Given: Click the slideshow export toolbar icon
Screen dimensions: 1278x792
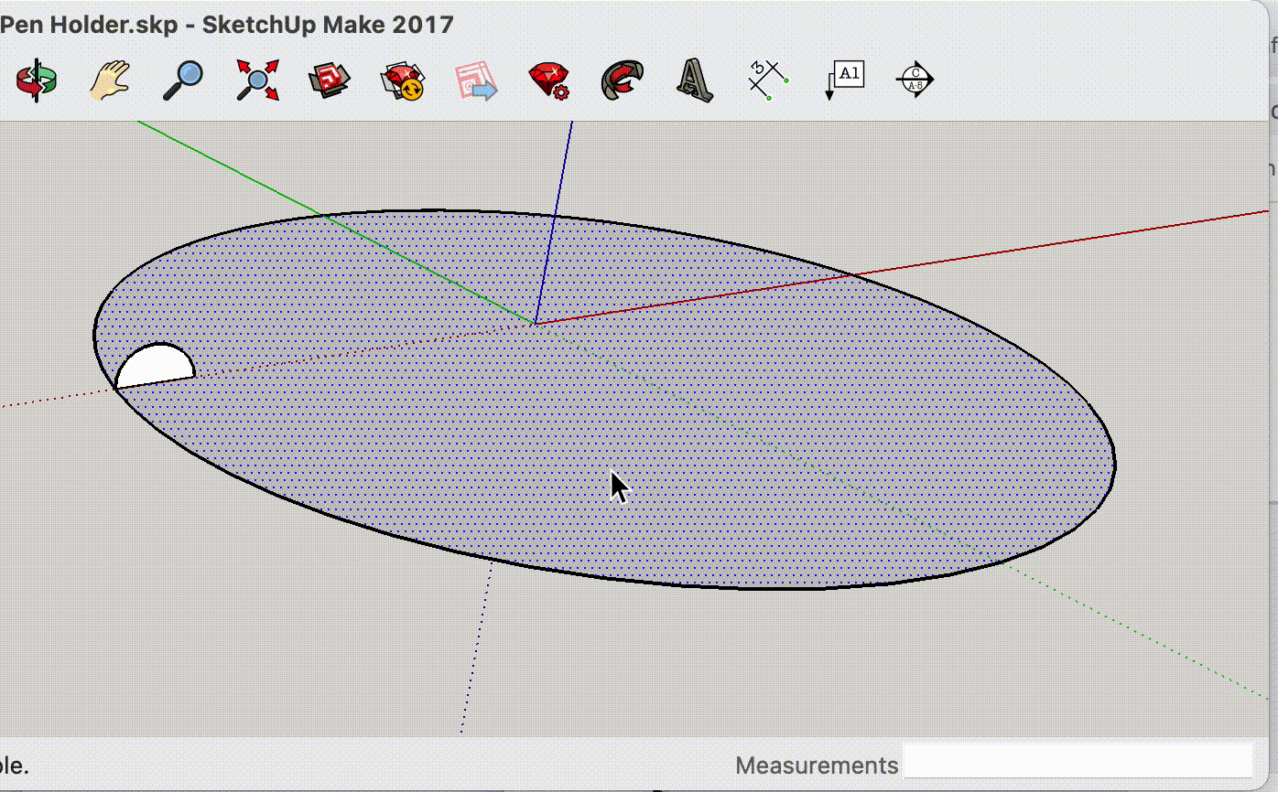Looking at the screenshot, I should [474, 82].
